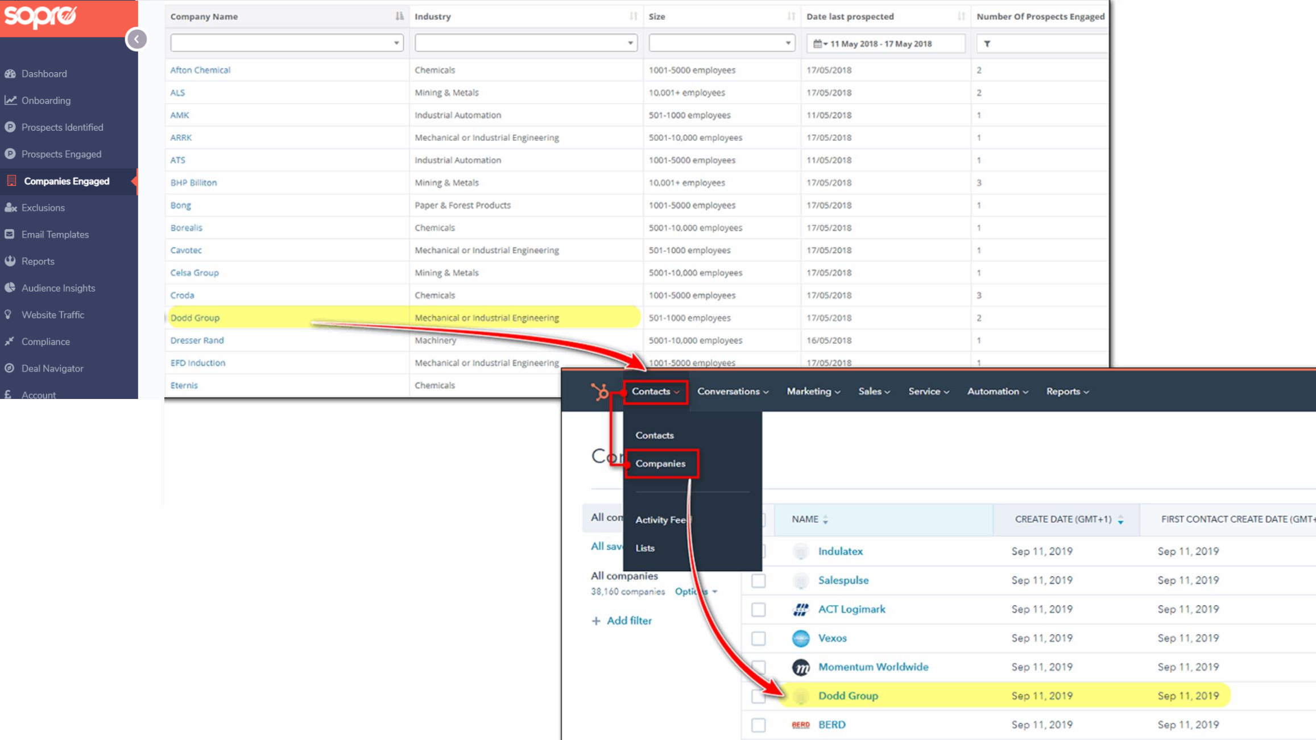The width and height of the screenshot is (1316, 740).
Task: Select the checkbox beside Vexos
Action: [x=758, y=638]
